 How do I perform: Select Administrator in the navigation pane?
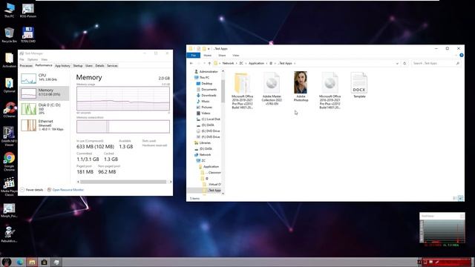point(206,71)
